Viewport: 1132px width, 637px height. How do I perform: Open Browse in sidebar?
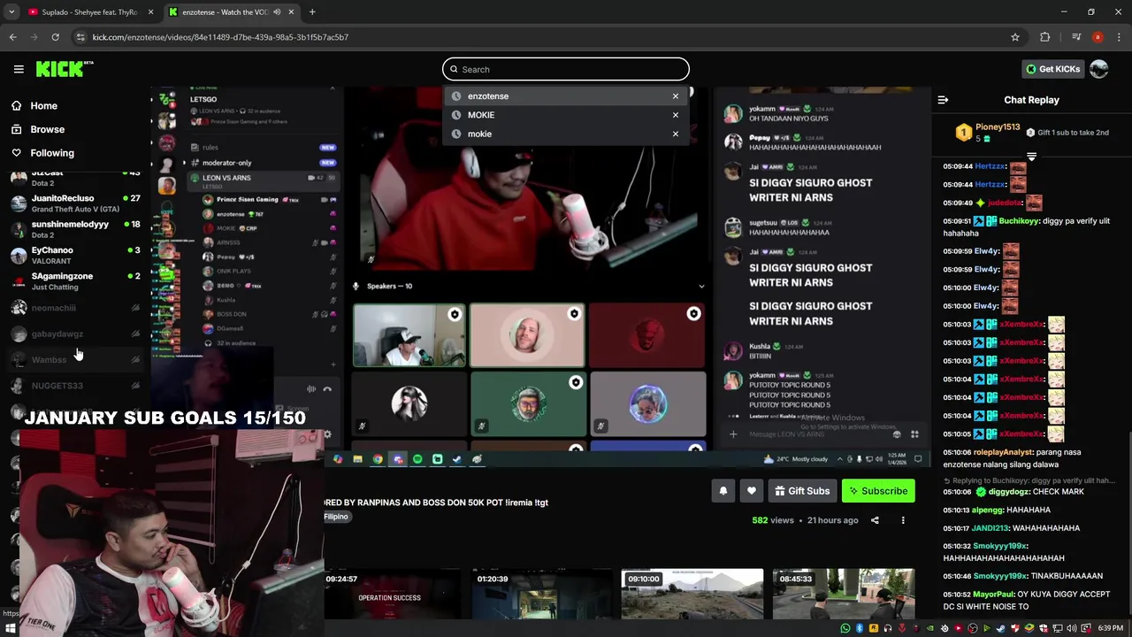coord(47,129)
